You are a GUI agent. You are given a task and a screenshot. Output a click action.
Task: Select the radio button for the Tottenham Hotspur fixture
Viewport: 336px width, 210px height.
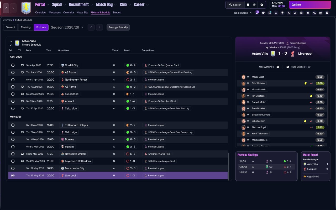(13, 125)
